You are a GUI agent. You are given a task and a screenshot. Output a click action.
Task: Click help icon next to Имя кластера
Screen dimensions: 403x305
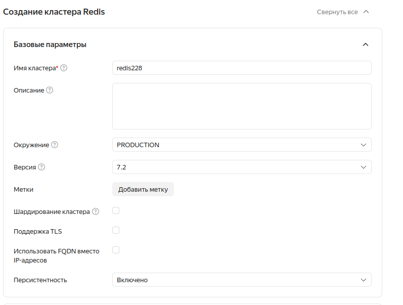click(x=64, y=68)
